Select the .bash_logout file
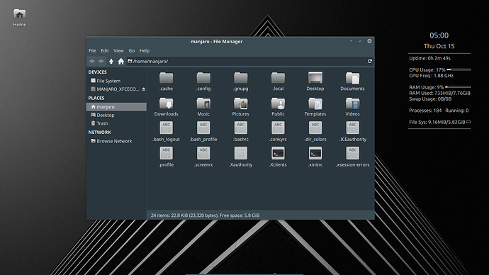The width and height of the screenshot is (489, 275). pyautogui.click(x=166, y=132)
